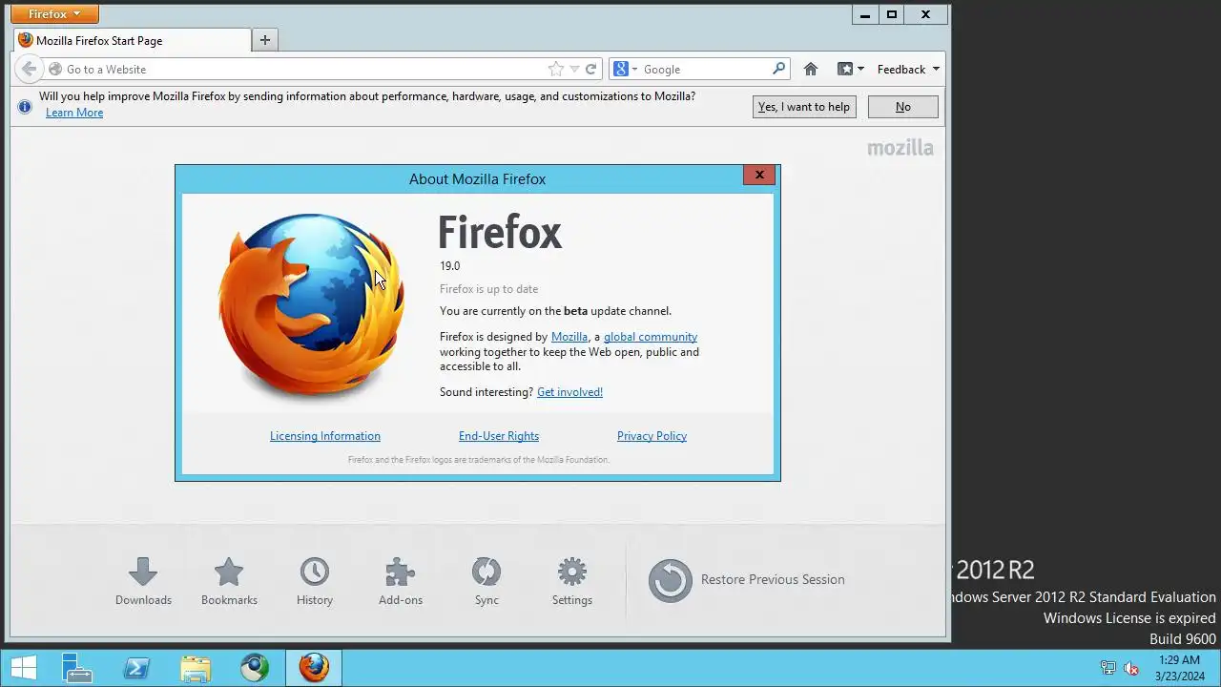Click the Home toolbar icon
The height and width of the screenshot is (687, 1221).
(811, 69)
